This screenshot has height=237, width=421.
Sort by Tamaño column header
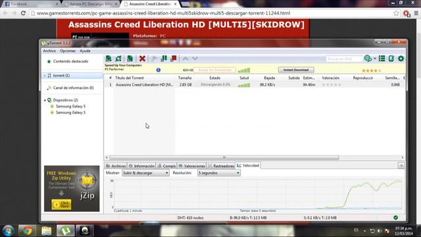(x=185, y=78)
